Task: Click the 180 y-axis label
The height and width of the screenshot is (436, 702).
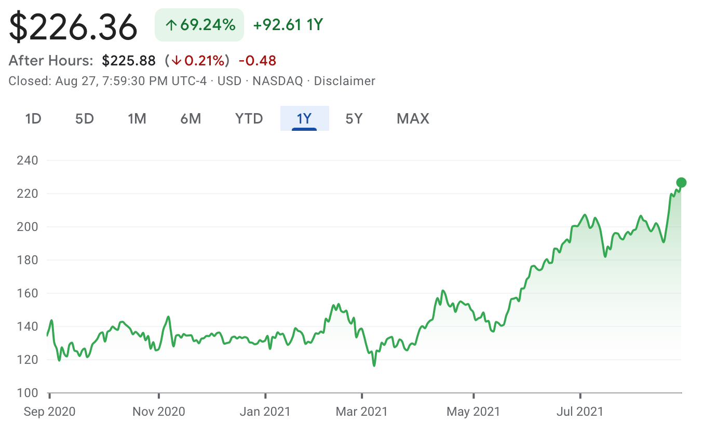Action: [x=28, y=260]
